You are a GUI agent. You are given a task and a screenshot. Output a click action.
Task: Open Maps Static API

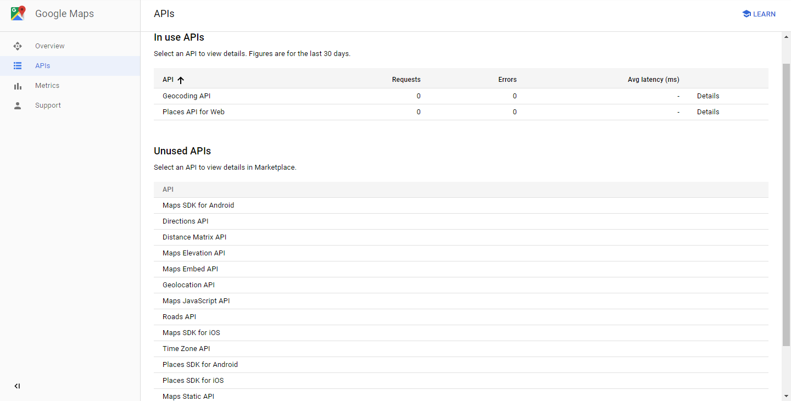click(x=188, y=396)
